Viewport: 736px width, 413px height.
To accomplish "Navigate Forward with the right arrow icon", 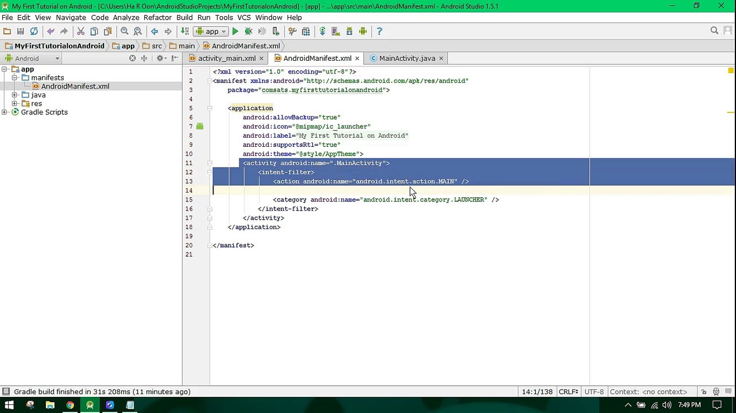I will point(168,32).
